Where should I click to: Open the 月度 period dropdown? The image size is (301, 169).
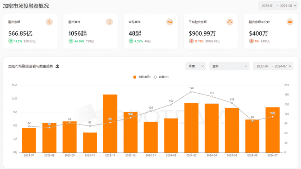pyautogui.click(x=195, y=66)
